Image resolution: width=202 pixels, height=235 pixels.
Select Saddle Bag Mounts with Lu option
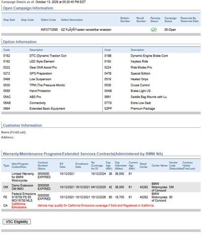coord(149,97)
